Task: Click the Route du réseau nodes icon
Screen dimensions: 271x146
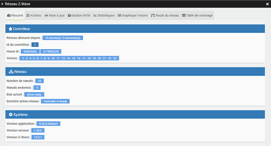Action: coord(153,15)
